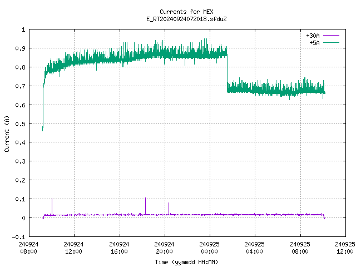Click the y-axis tick value -0.1
Screen dimensions: 356x267
tap(18, 237)
